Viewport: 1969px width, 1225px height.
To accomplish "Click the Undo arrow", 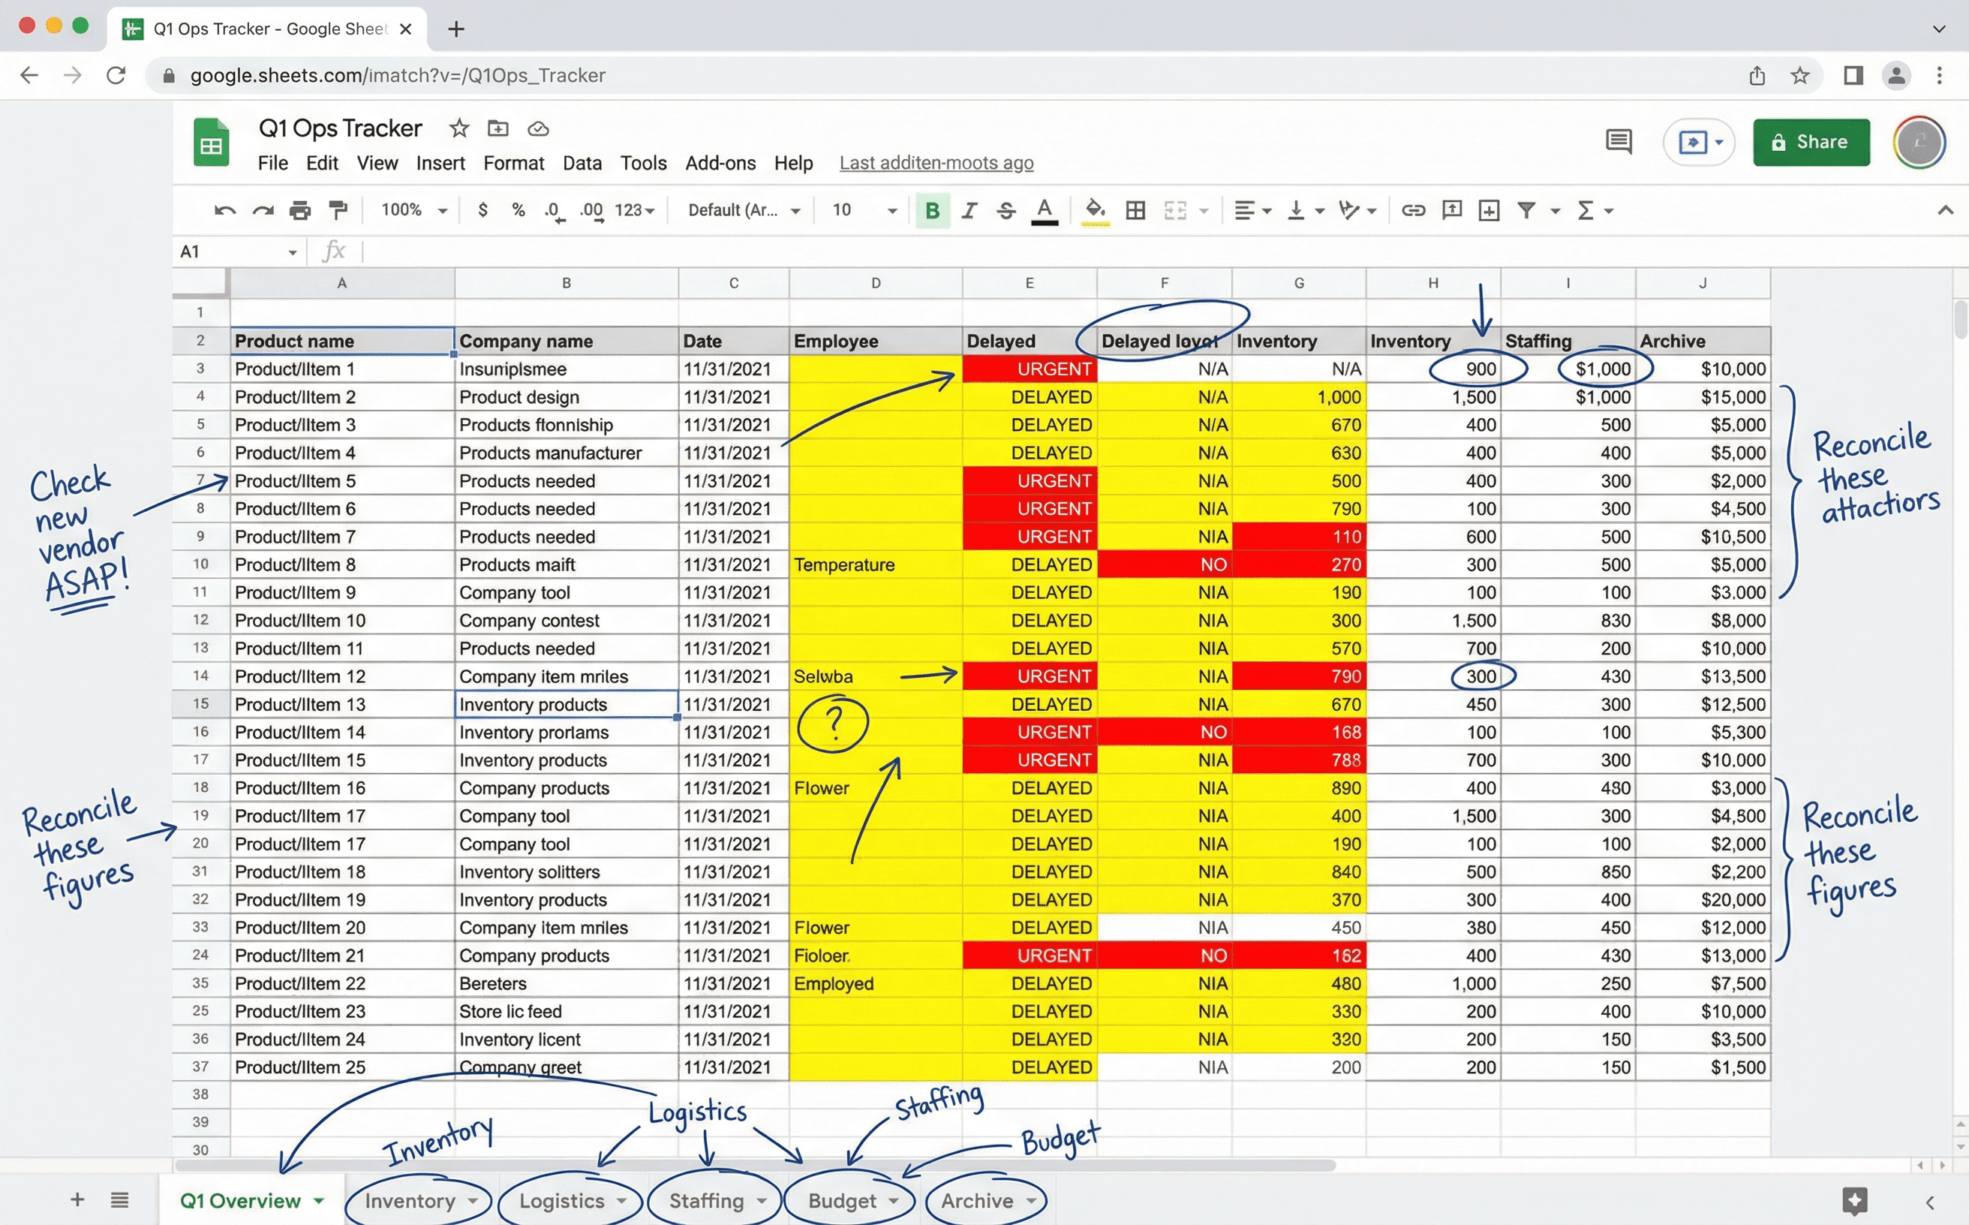I will [x=224, y=210].
